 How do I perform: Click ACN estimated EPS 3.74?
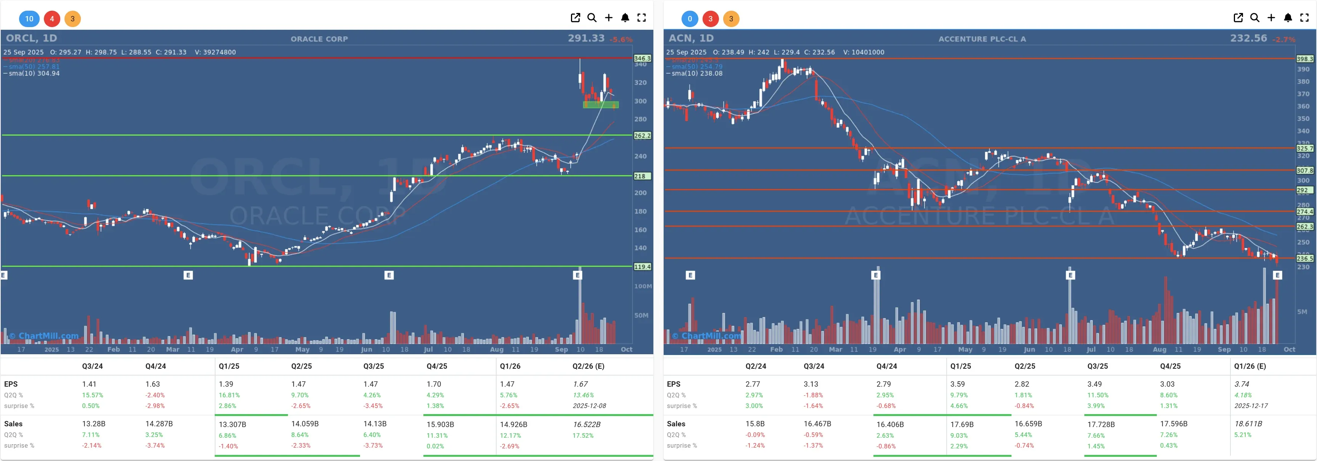pos(1241,384)
